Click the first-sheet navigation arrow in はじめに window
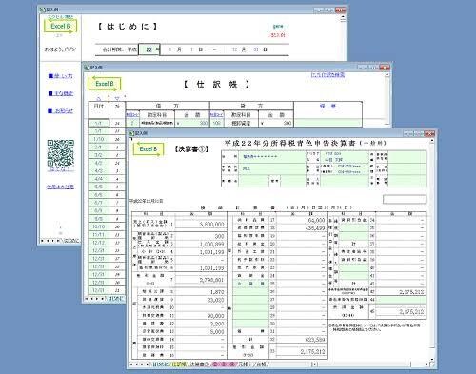The height and width of the screenshot is (374, 476). click(43, 241)
